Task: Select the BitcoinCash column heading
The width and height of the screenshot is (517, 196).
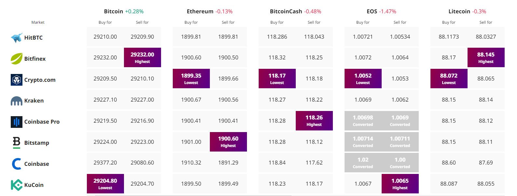Action: (x=286, y=11)
